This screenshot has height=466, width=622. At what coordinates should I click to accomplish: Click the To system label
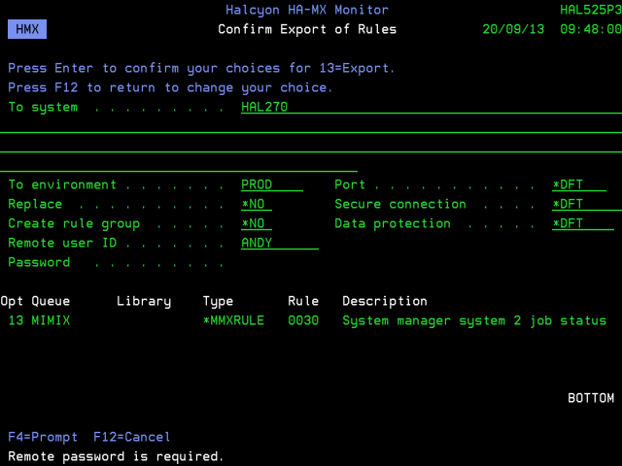coord(43,107)
